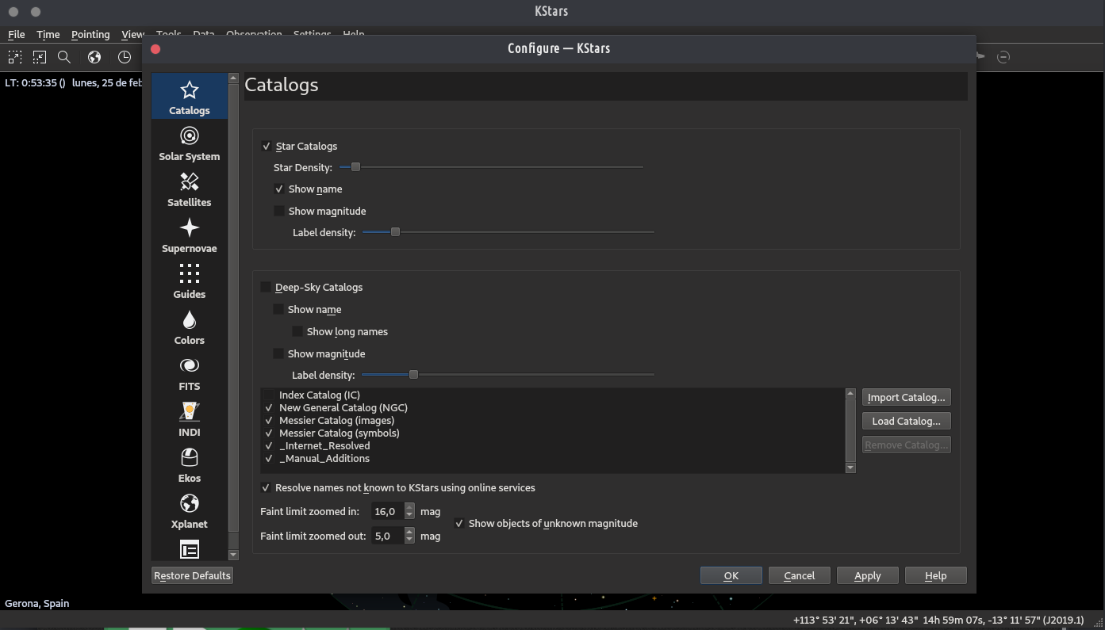Click the clock Set Time toolbar icon
Screen dimensions: 1105x630
tap(125, 57)
